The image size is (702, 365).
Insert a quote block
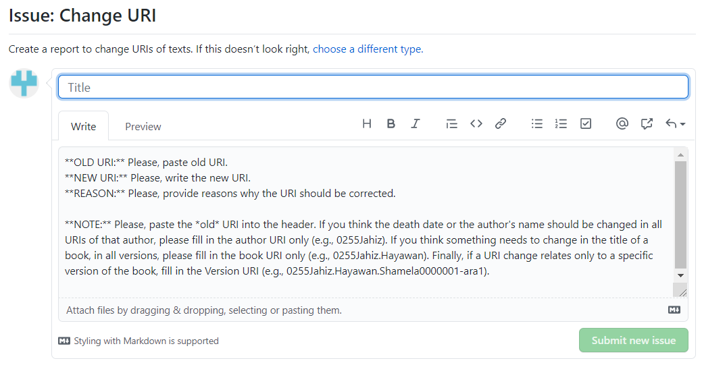pyautogui.click(x=451, y=123)
